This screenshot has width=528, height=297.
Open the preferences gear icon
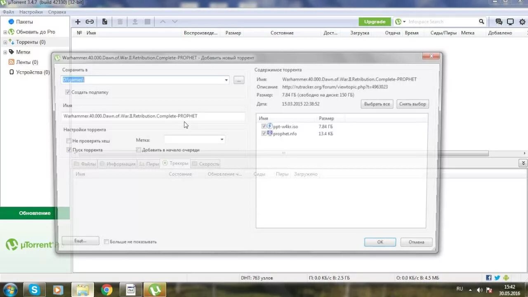[x=522, y=22]
